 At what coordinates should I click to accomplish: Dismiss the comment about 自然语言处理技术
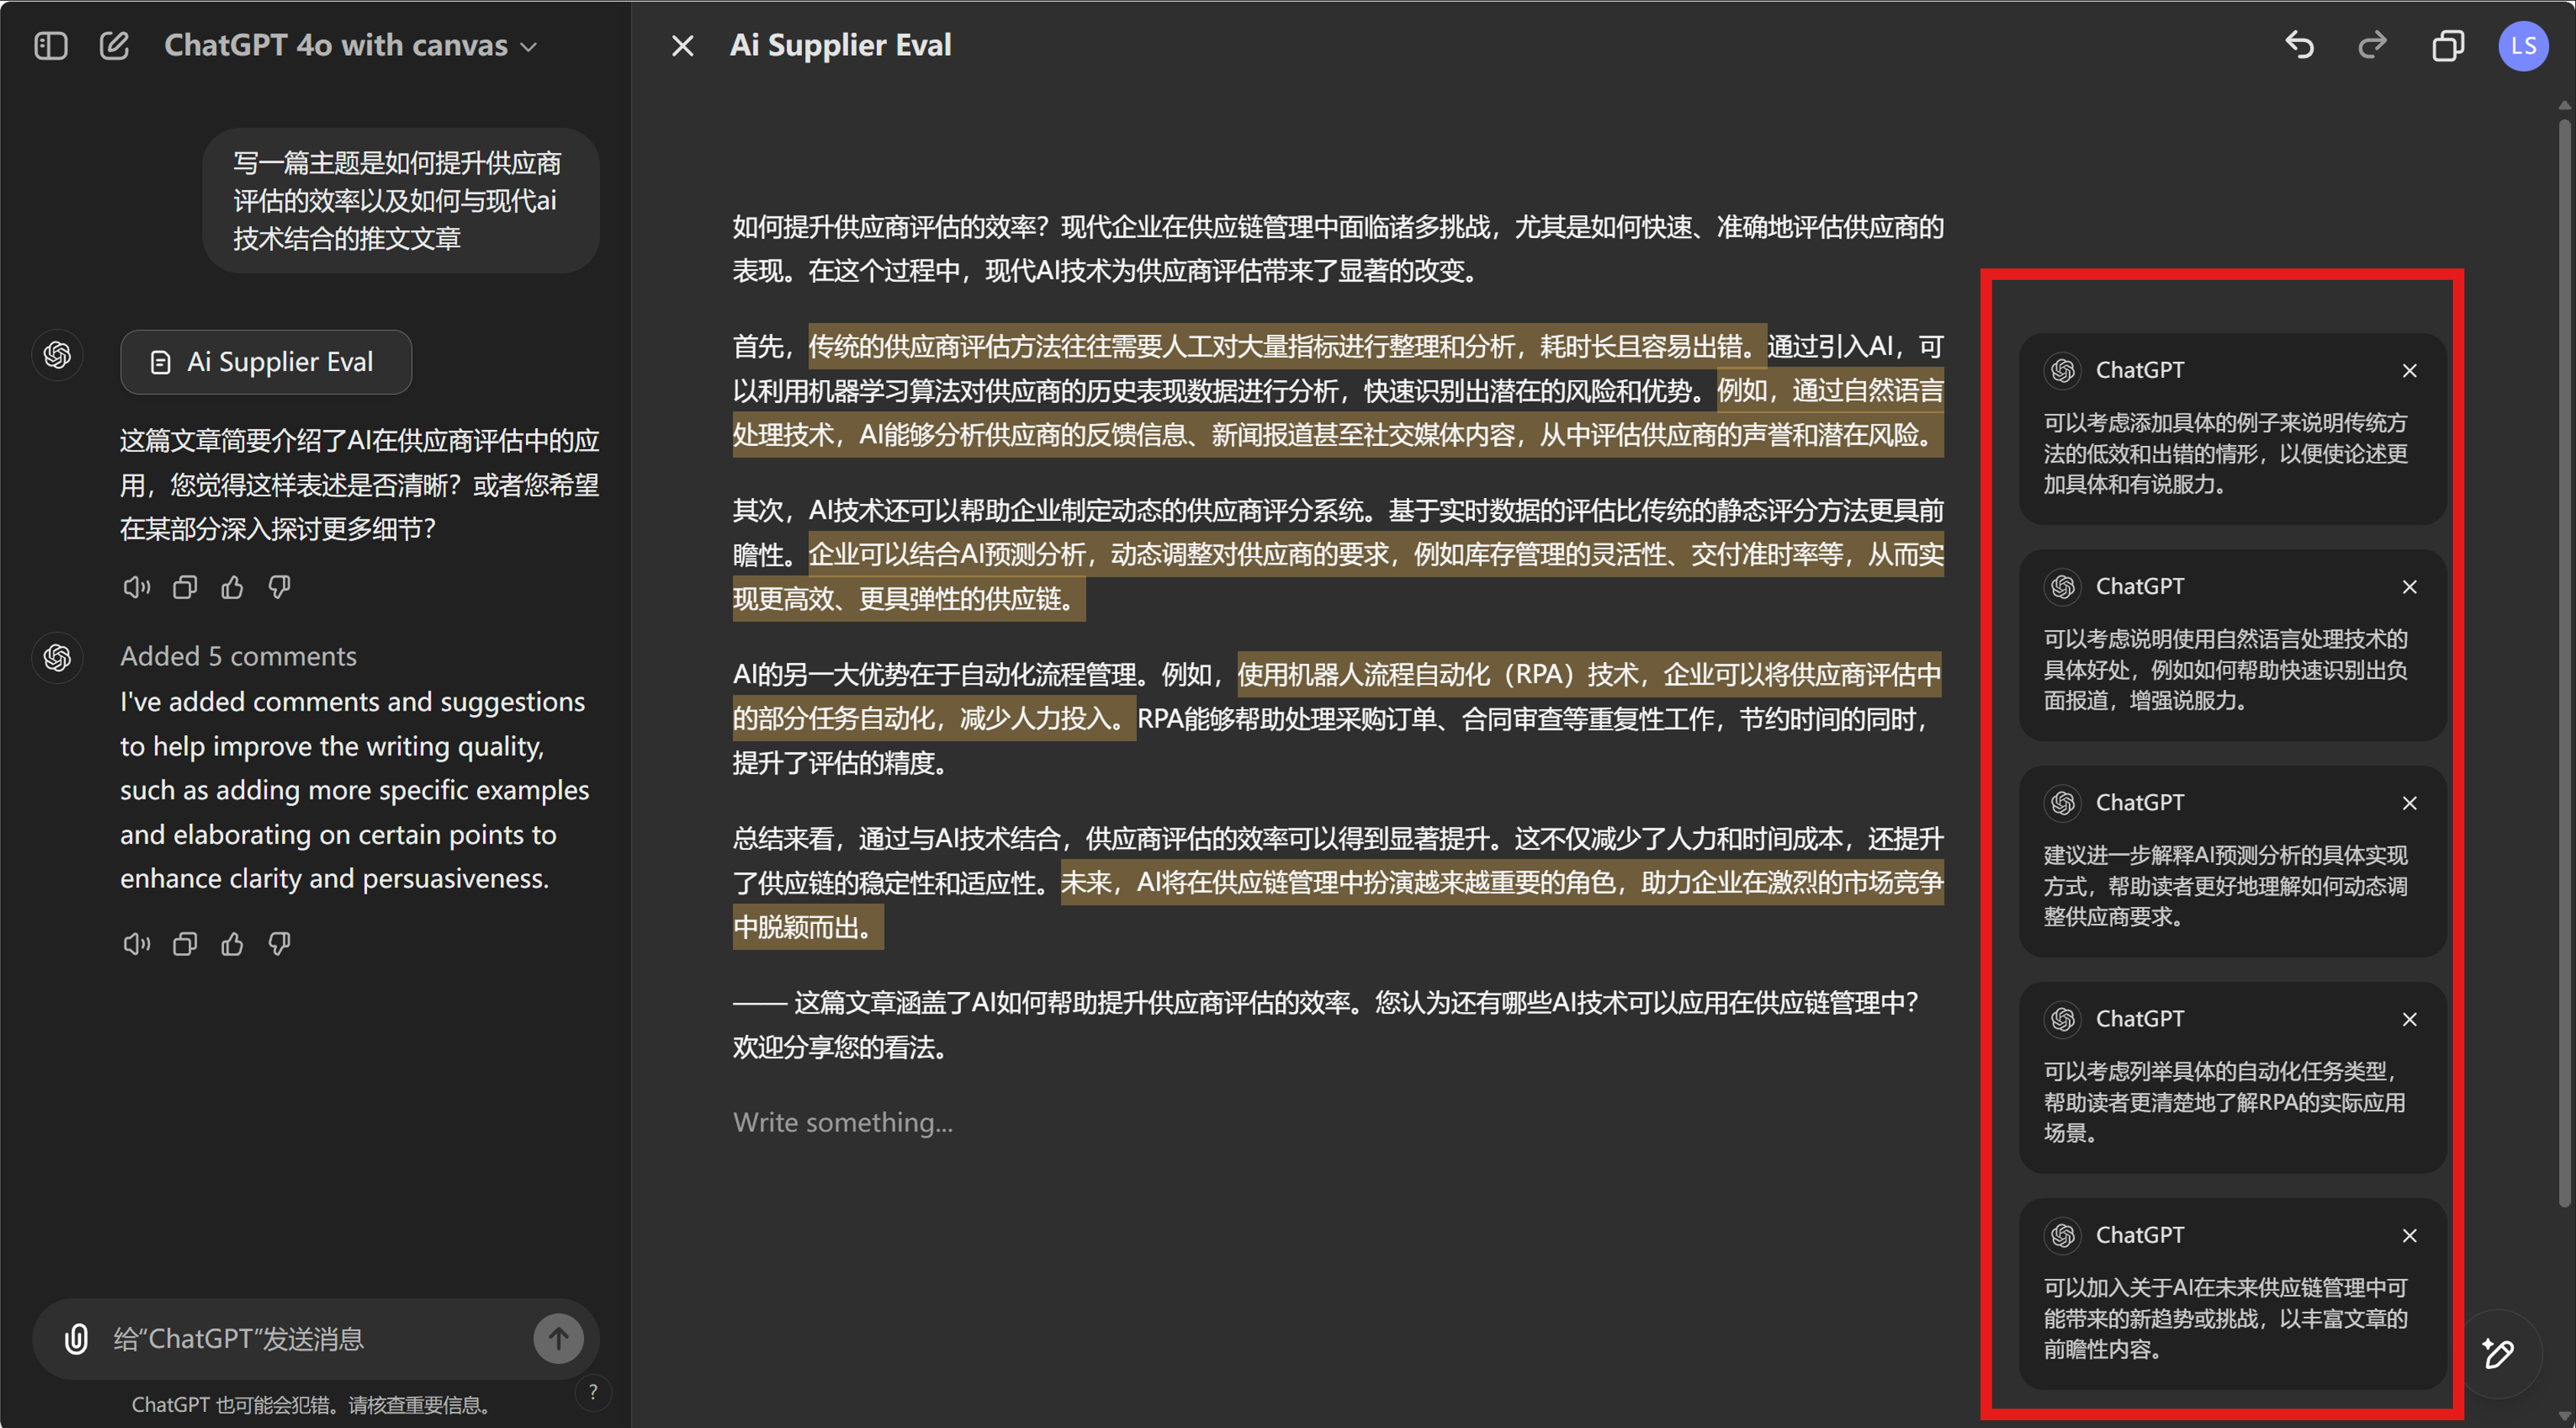pyautogui.click(x=2409, y=587)
